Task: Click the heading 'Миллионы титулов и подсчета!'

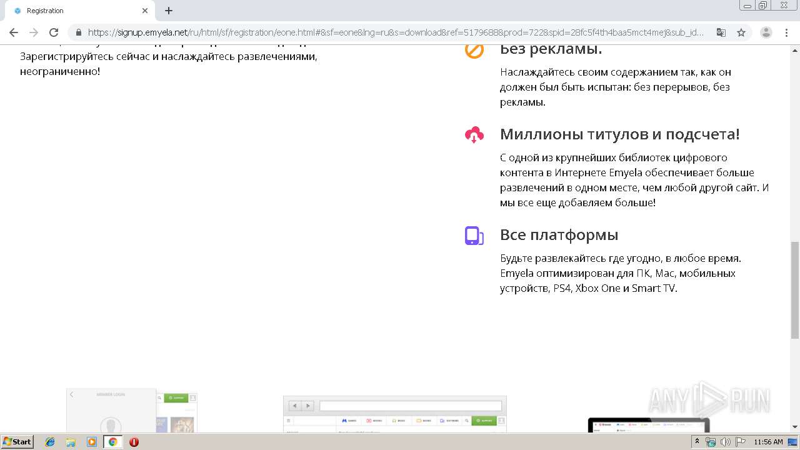Action: tap(619, 134)
